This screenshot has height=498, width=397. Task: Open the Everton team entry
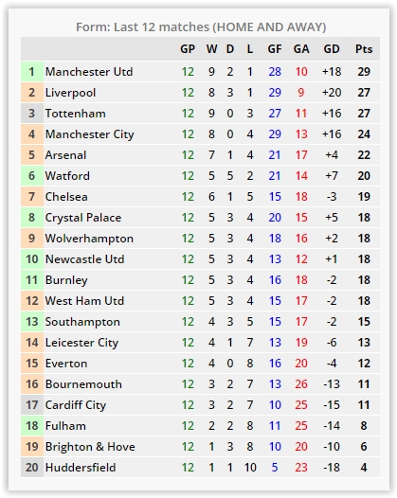tap(66, 363)
